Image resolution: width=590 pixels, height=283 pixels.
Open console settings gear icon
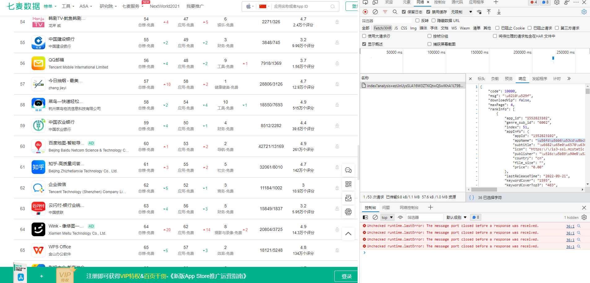[x=584, y=217]
